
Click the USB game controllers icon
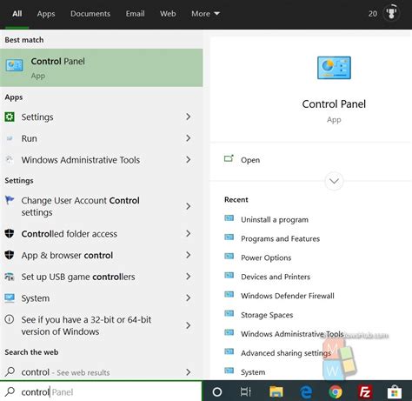pyautogui.click(x=10, y=277)
